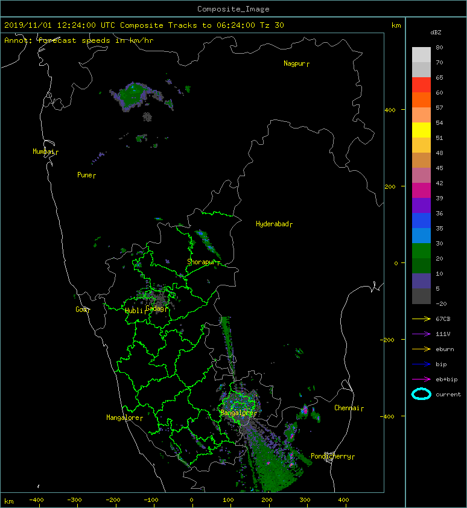Image resolution: width=467 pixels, height=508 pixels.
Task: Click the eburn arrow legend icon
Action: 421,349
